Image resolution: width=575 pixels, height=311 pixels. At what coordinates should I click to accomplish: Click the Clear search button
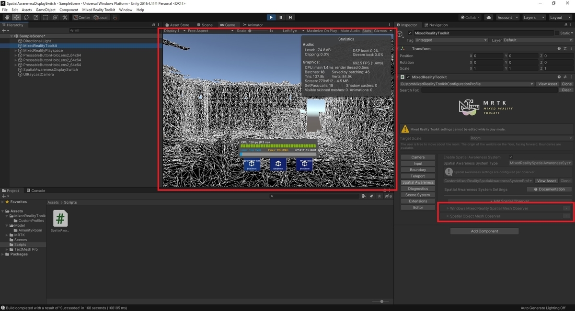566,90
